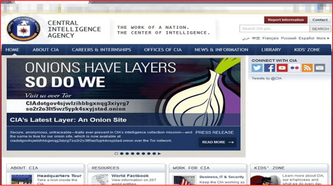Viewport: 333px width, 186px height.
Task: Click the Report Information button
Action: click(286, 20)
